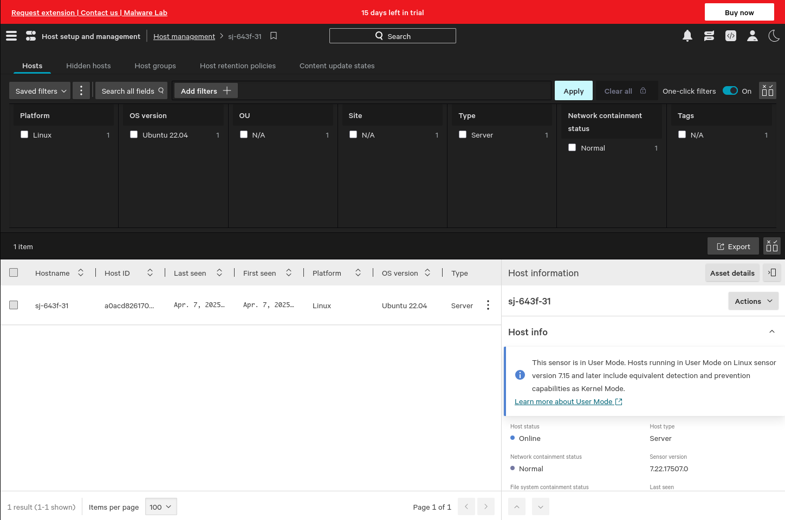Check the Linux platform filter

tap(24, 134)
